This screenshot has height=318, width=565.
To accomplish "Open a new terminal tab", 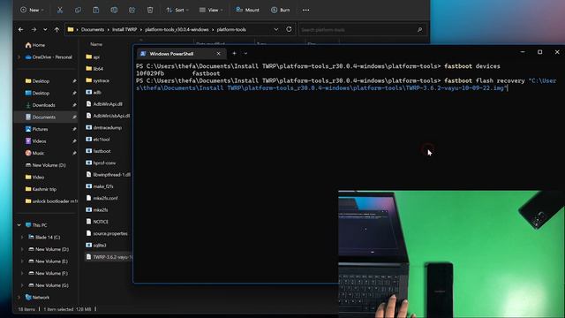I will click(234, 53).
